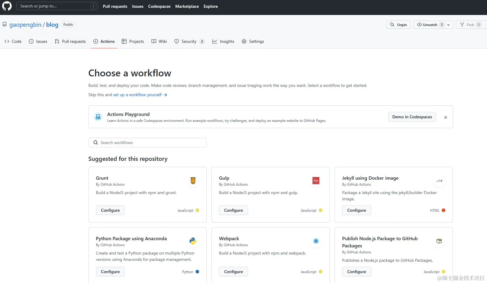This screenshot has width=487, height=283.
Task: Click the Security alerts count badge
Action: 202,41
